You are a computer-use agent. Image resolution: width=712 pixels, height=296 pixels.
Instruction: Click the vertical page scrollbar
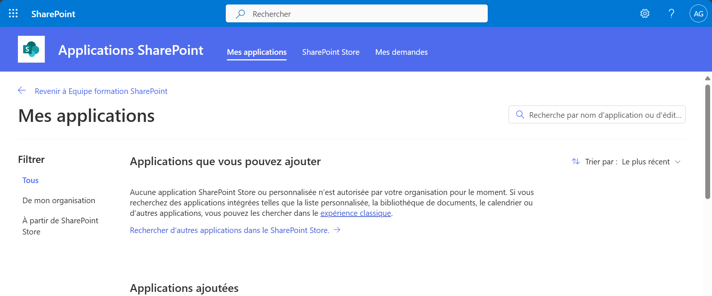(707, 142)
